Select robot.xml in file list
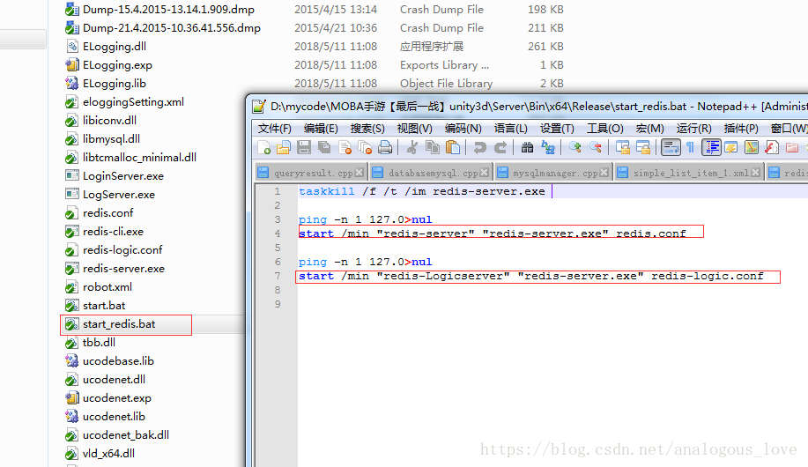The width and height of the screenshot is (808, 467). [x=107, y=287]
